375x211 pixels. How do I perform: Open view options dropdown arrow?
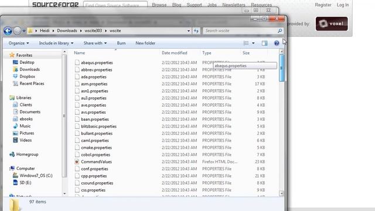(x=253, y=43)
